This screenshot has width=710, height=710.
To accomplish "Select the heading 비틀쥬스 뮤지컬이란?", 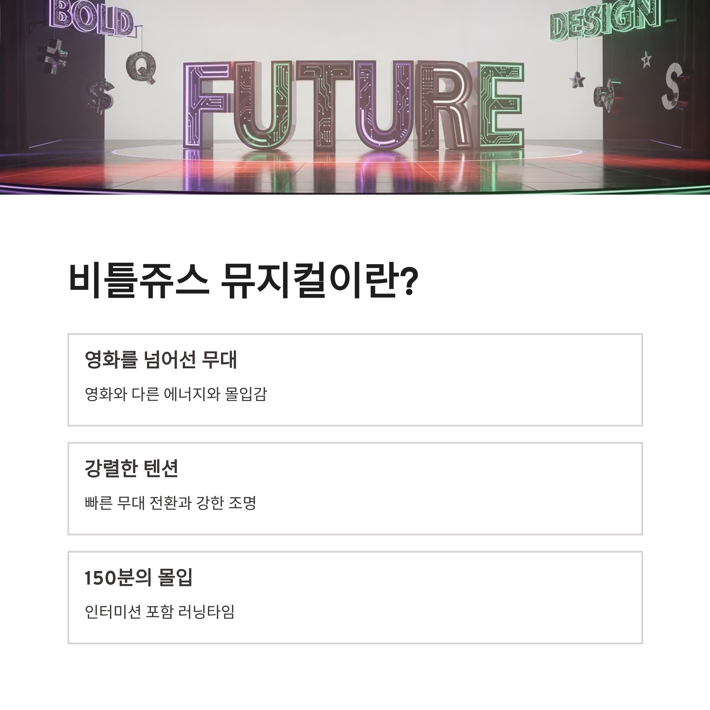I will tap(243, 281).
